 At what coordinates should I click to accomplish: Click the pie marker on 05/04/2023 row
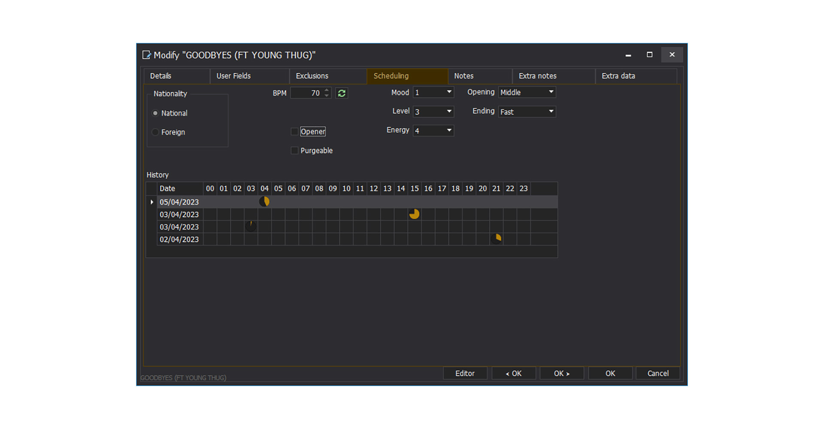pos(264,202)
